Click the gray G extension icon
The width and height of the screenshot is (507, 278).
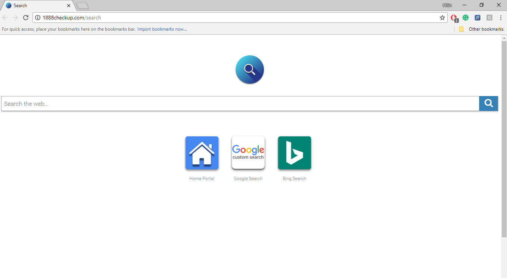(x=489, y=18)
